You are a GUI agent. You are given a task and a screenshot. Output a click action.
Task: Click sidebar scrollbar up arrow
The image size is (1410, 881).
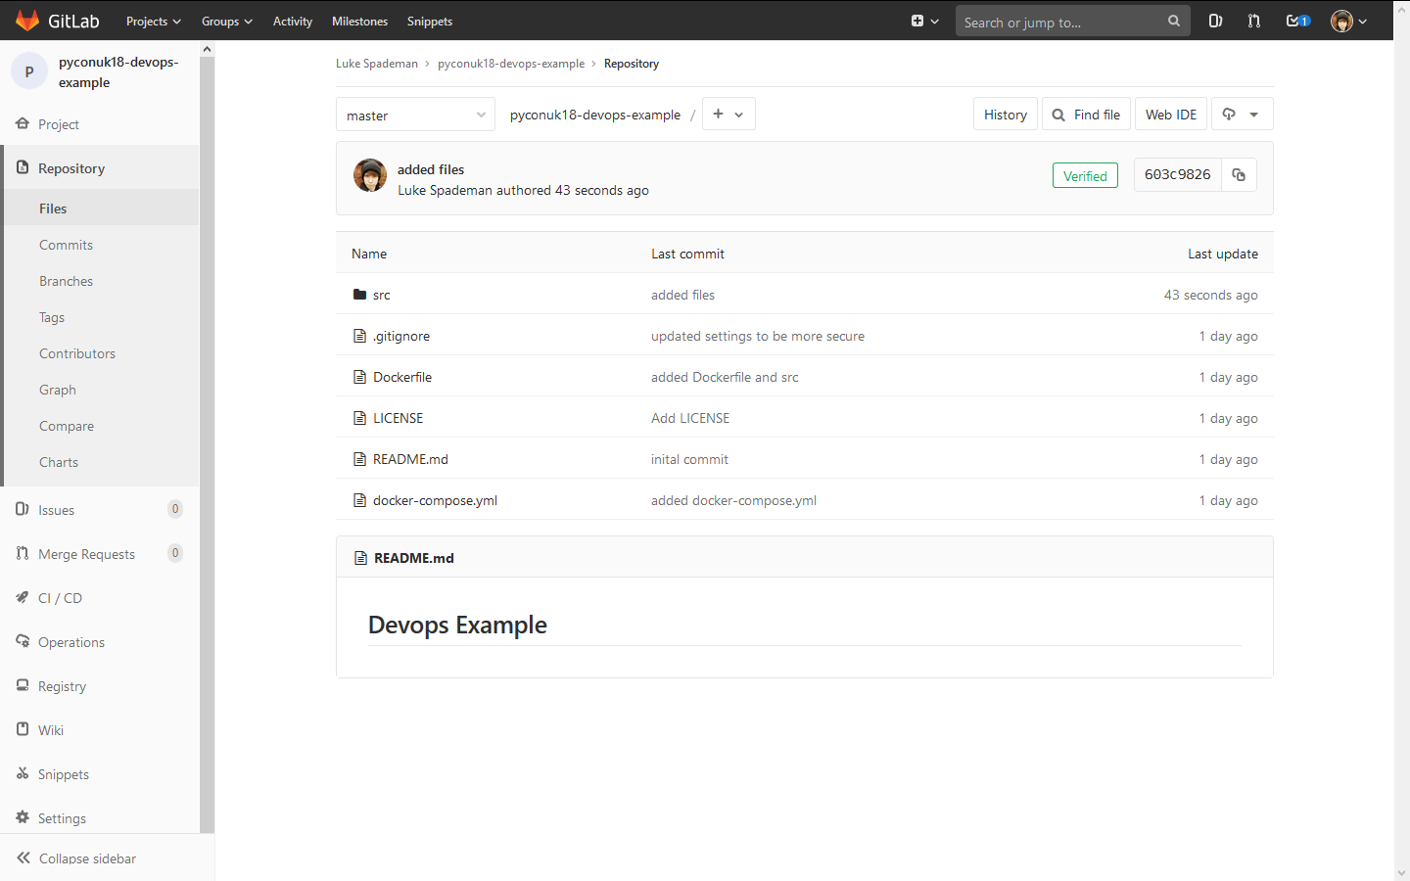(207, 49)
